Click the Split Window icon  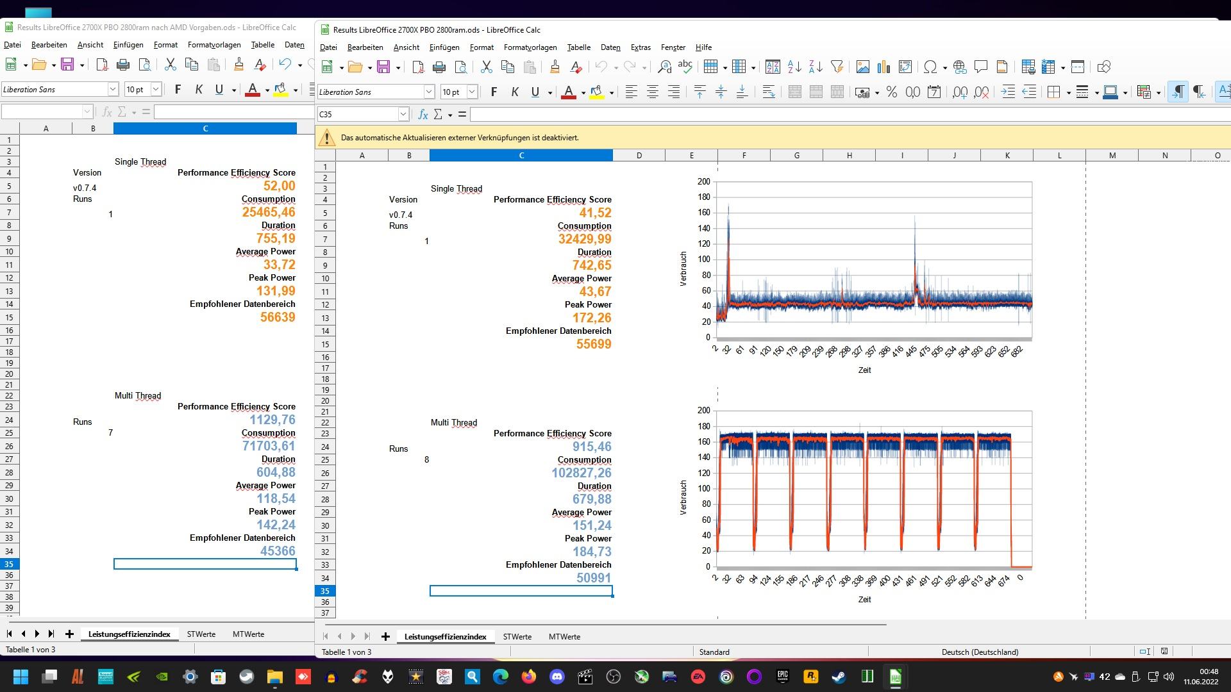[x=1078, y=67]
